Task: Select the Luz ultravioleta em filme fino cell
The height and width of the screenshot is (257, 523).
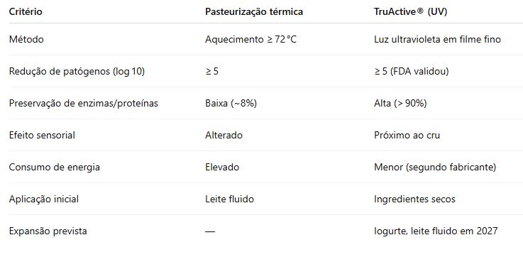Action: [x=437, y=39]
